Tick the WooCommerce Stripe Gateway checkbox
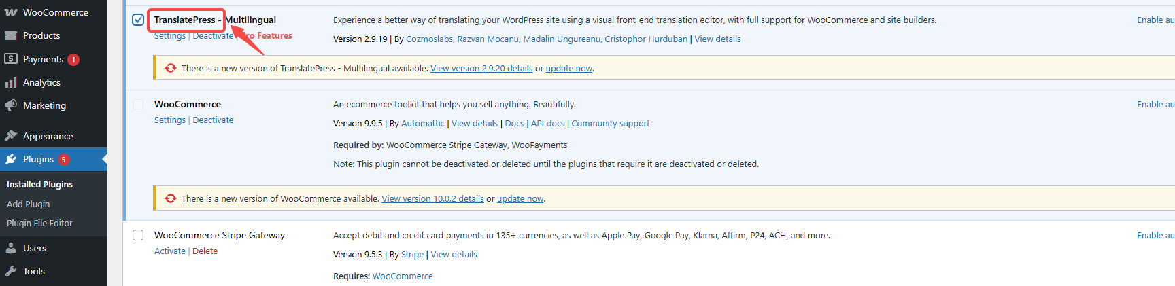 click(138, 235)
